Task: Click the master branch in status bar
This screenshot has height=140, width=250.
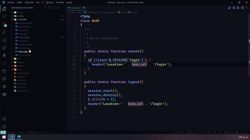Action: point(11,132)
